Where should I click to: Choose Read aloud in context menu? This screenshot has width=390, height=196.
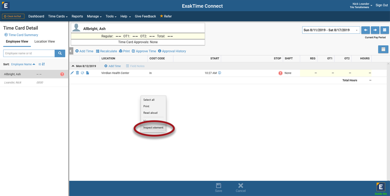pos(153,113)
